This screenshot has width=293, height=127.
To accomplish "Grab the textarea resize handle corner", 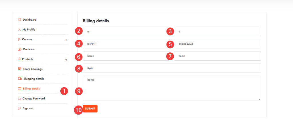I will [x=260, y=99].
